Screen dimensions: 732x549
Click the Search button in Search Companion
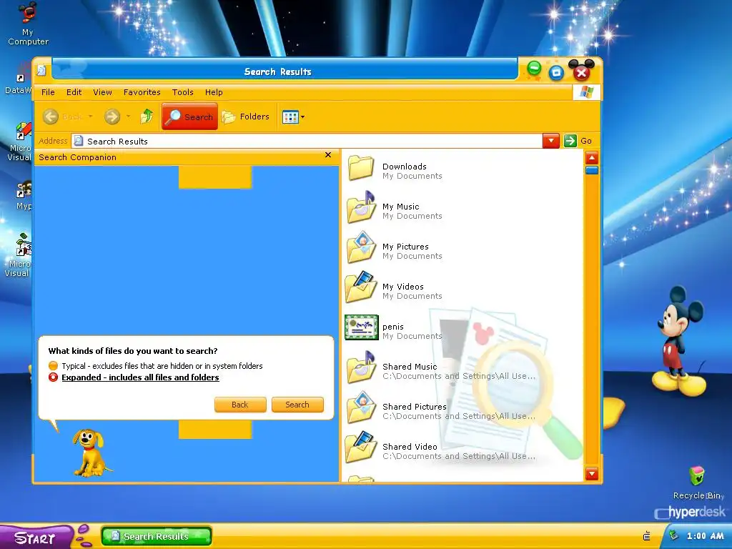(297, 405)
